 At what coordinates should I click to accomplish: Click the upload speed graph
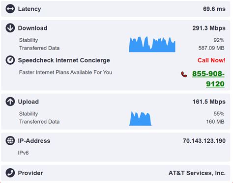[x=141, y=119]
